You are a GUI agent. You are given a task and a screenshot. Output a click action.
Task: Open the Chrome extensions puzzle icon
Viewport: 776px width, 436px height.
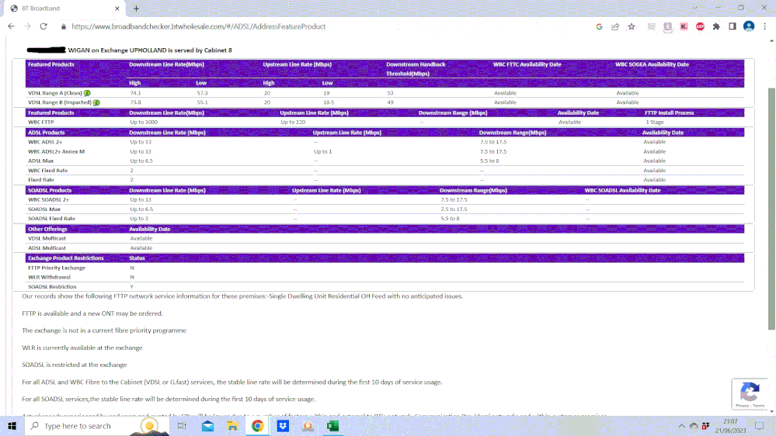716,26
